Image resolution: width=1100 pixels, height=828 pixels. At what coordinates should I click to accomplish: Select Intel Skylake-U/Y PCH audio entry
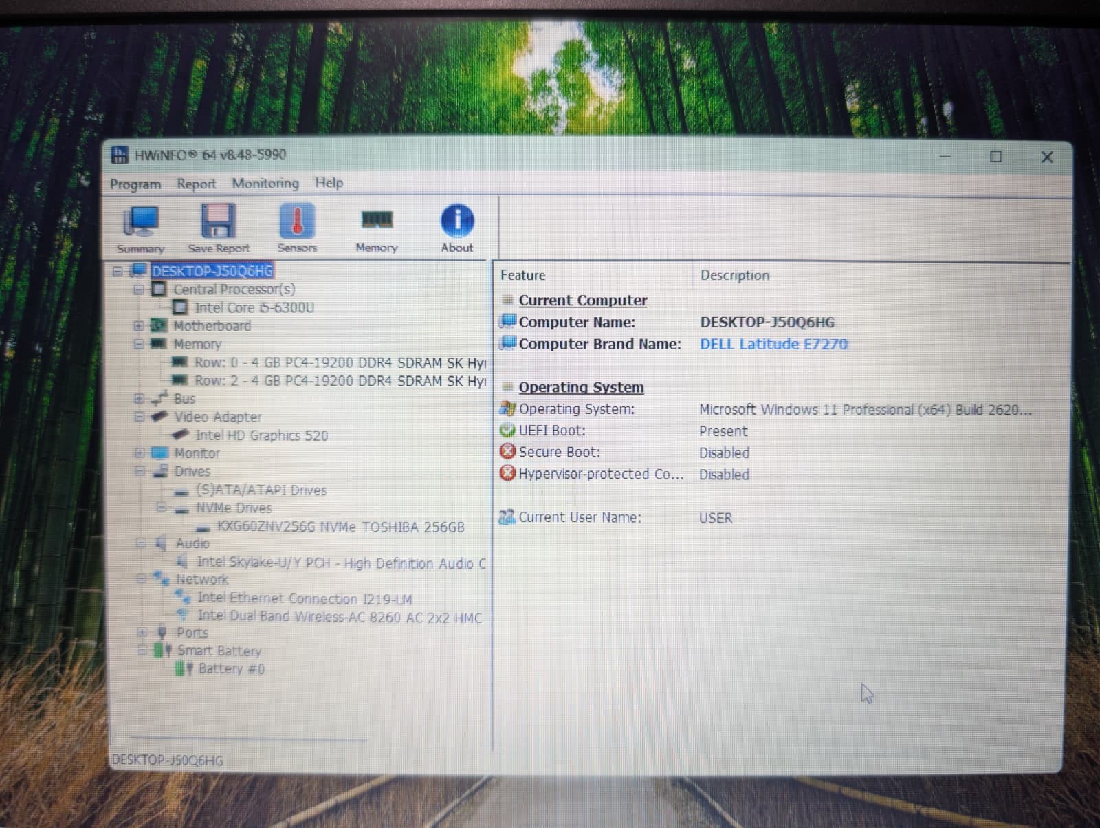coord(342,563)
